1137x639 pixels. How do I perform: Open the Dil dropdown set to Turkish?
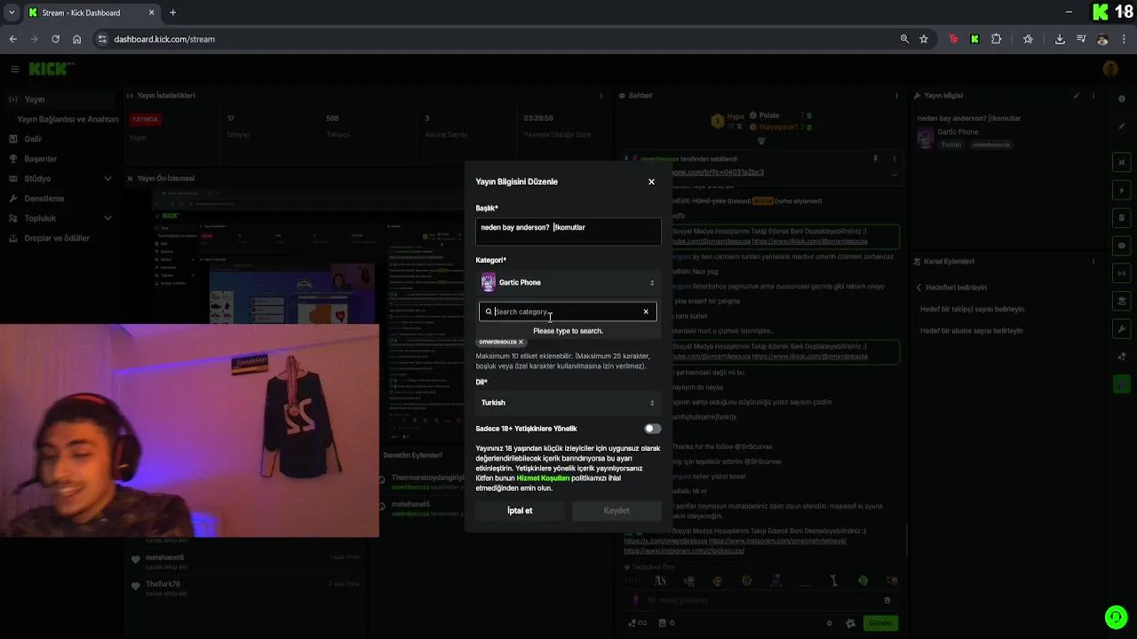(568, 403)
